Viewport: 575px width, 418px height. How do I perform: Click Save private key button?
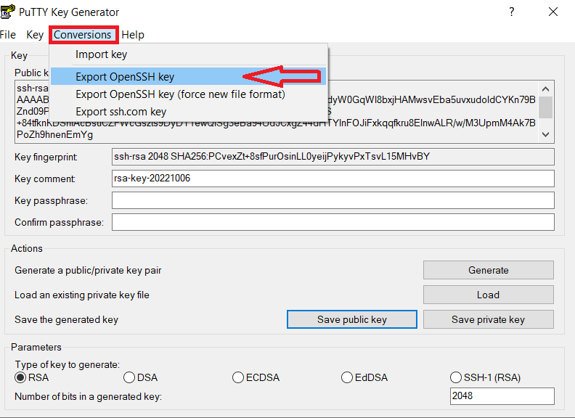(489, 319)
